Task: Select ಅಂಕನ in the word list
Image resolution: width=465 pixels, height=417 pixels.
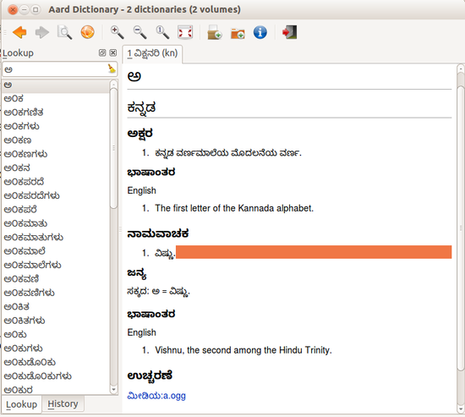Action: (56, 168)
